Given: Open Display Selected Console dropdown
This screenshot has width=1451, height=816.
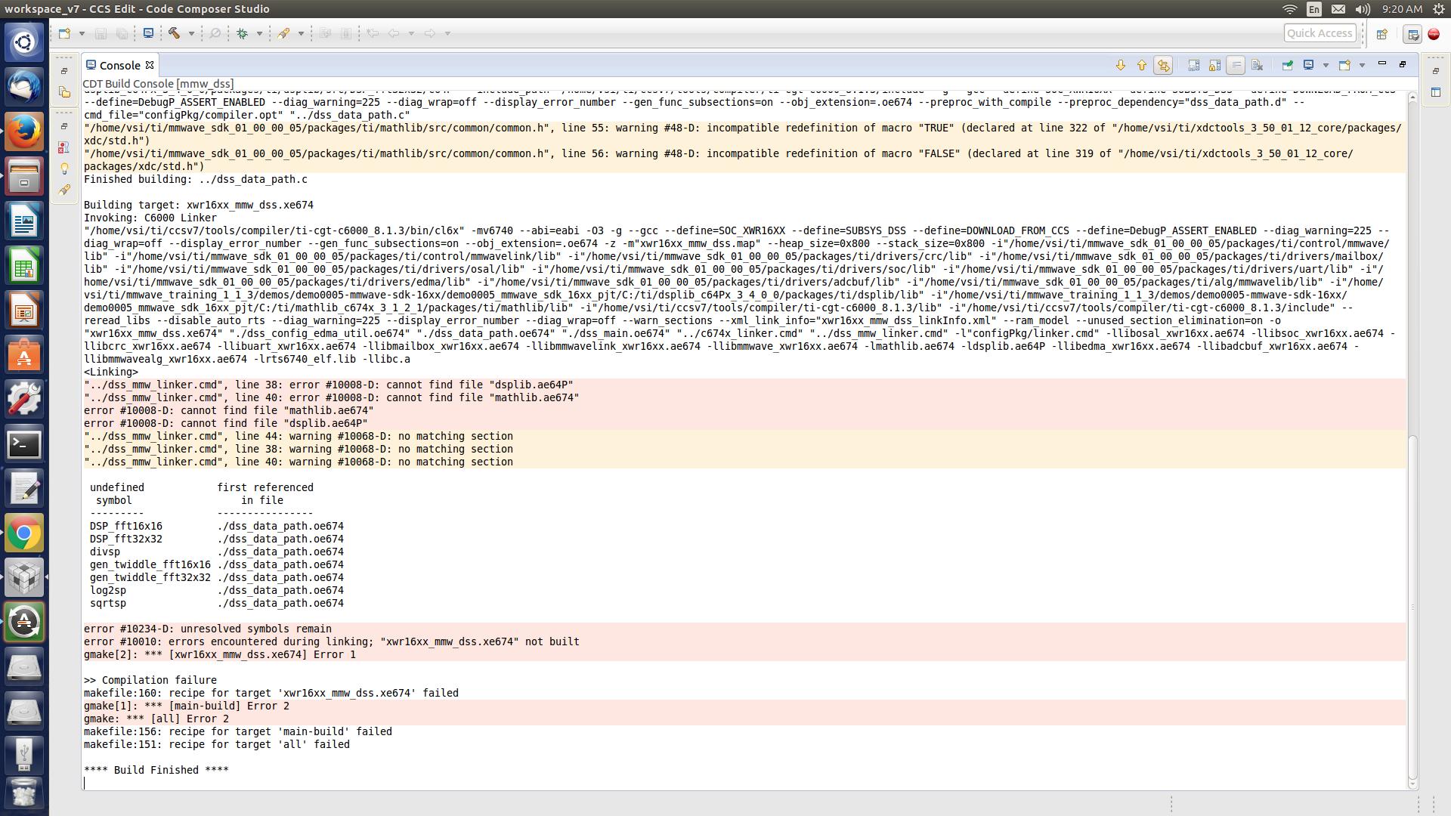Looking at the screenshot, I should [x=1326, y=66].
